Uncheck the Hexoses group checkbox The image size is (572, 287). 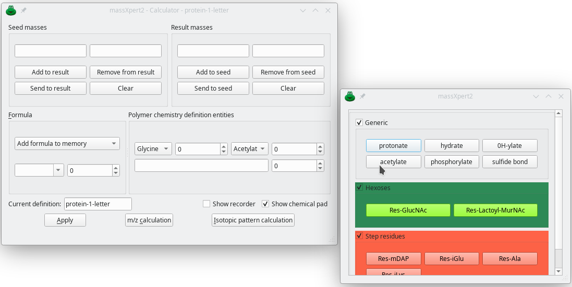(359, 188)
